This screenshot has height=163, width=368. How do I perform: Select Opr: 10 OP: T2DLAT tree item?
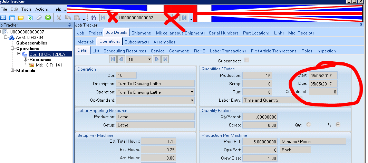click(48, 54)
